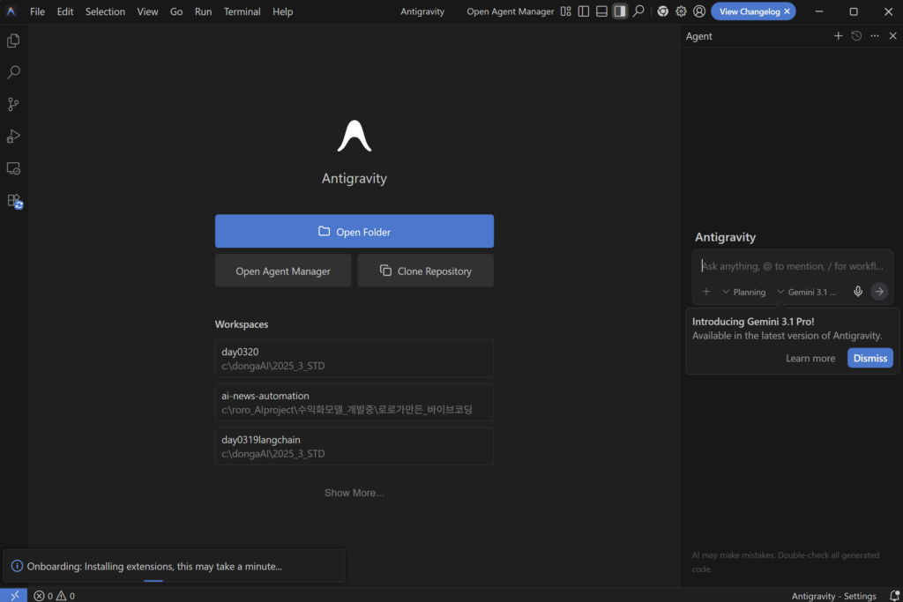Click the Open Agent Manager button
Image resolution: width=903 pixels, height=602 pixels.
[x=283, y=271]
